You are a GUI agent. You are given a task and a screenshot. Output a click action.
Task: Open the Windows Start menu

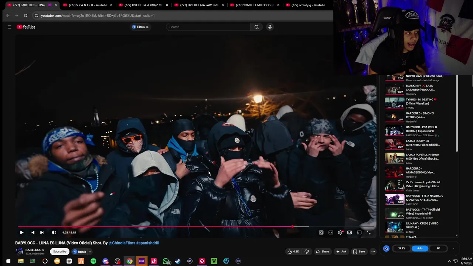tap(8, 261)
